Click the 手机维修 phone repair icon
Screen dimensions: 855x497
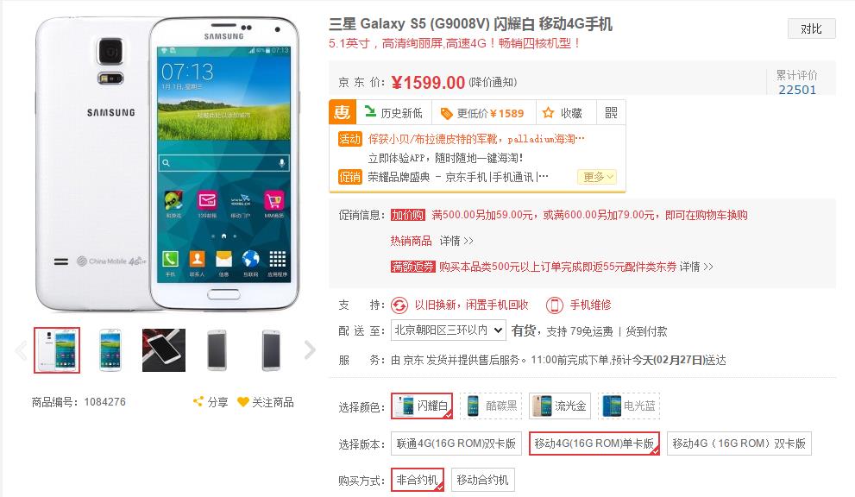pos(555,305)
